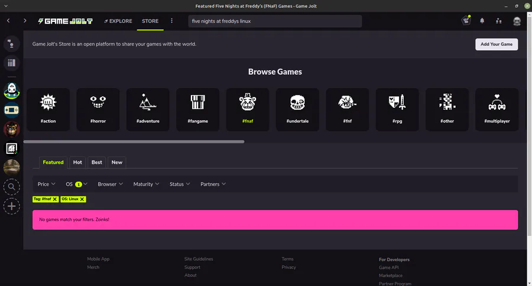Browse the #multiplayer game tag

497,110
